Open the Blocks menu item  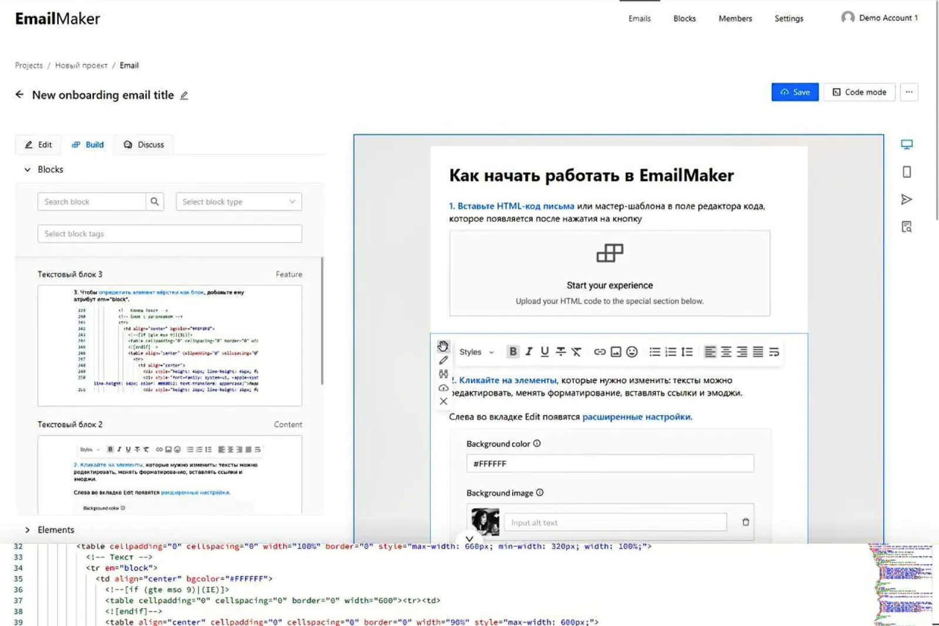click(x=685, y=18)
